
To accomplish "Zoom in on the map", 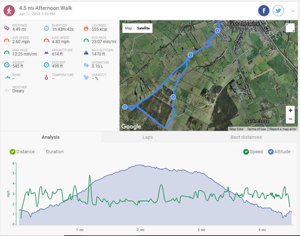I will [x=290, y=110].
